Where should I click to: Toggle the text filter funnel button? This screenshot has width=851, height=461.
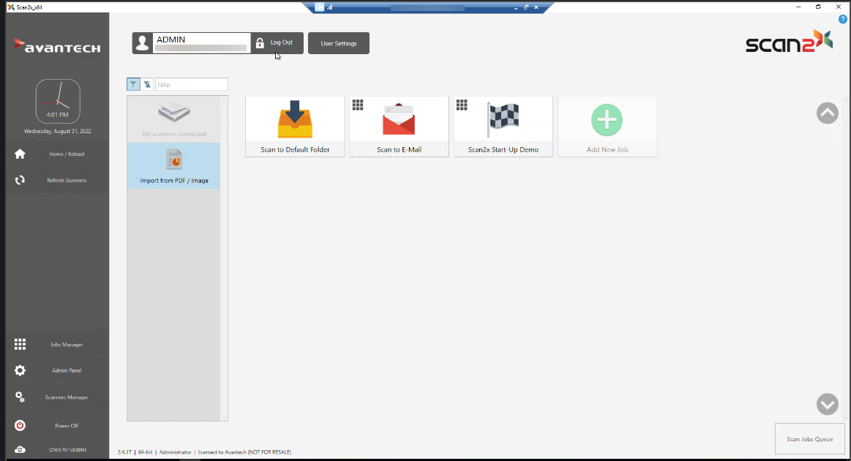(147, 85)
